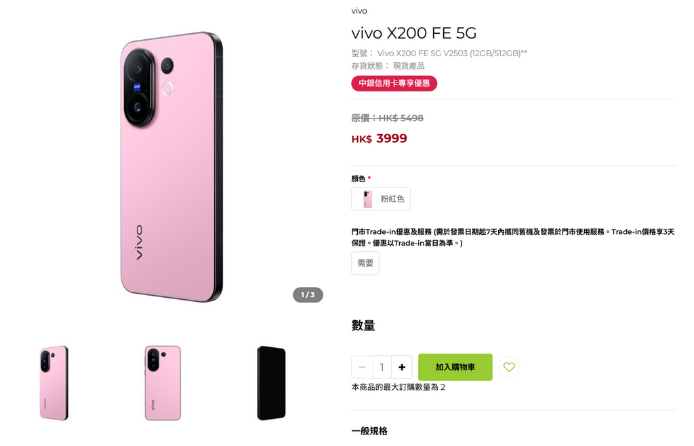The height and width of the screenshot is (446, 694).
Task: Click the 中銀信用卡專享優惠 promotion badge
Action: (x=394, y=83)
